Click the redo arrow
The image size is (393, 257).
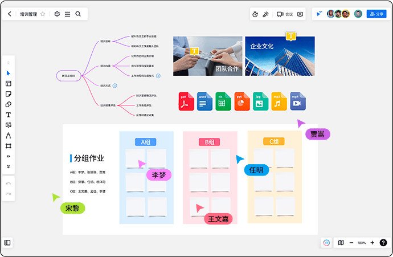(x=9, y=194)
